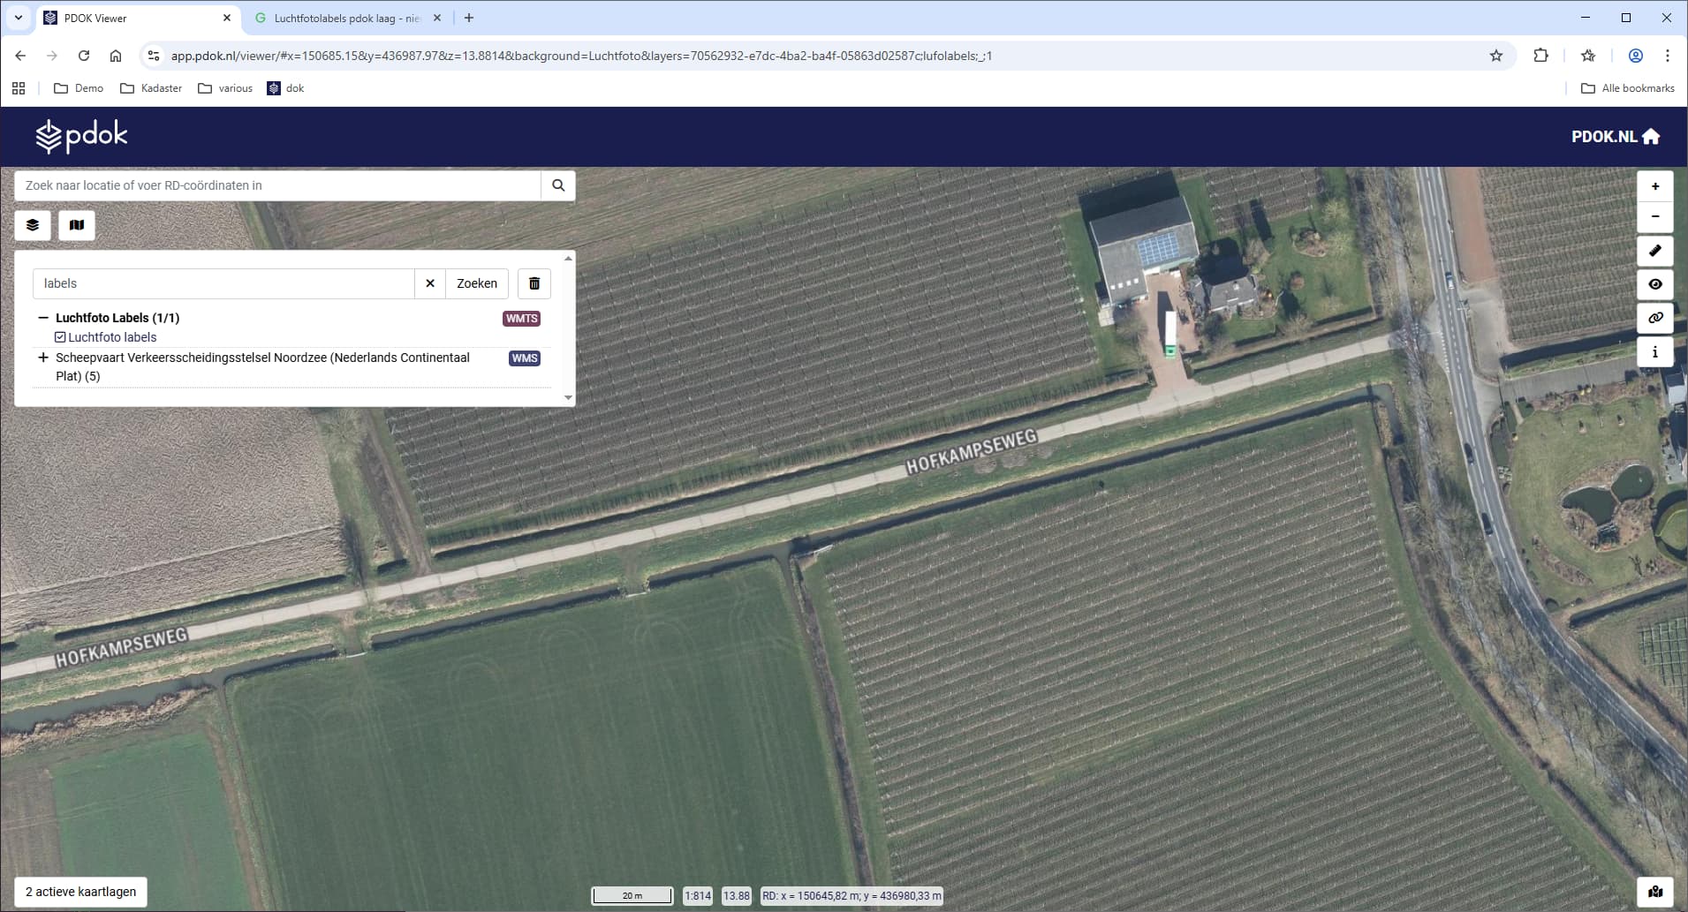Open the info tool button
Viewport: 1688px width, 912px height.
pos(1654,351)
